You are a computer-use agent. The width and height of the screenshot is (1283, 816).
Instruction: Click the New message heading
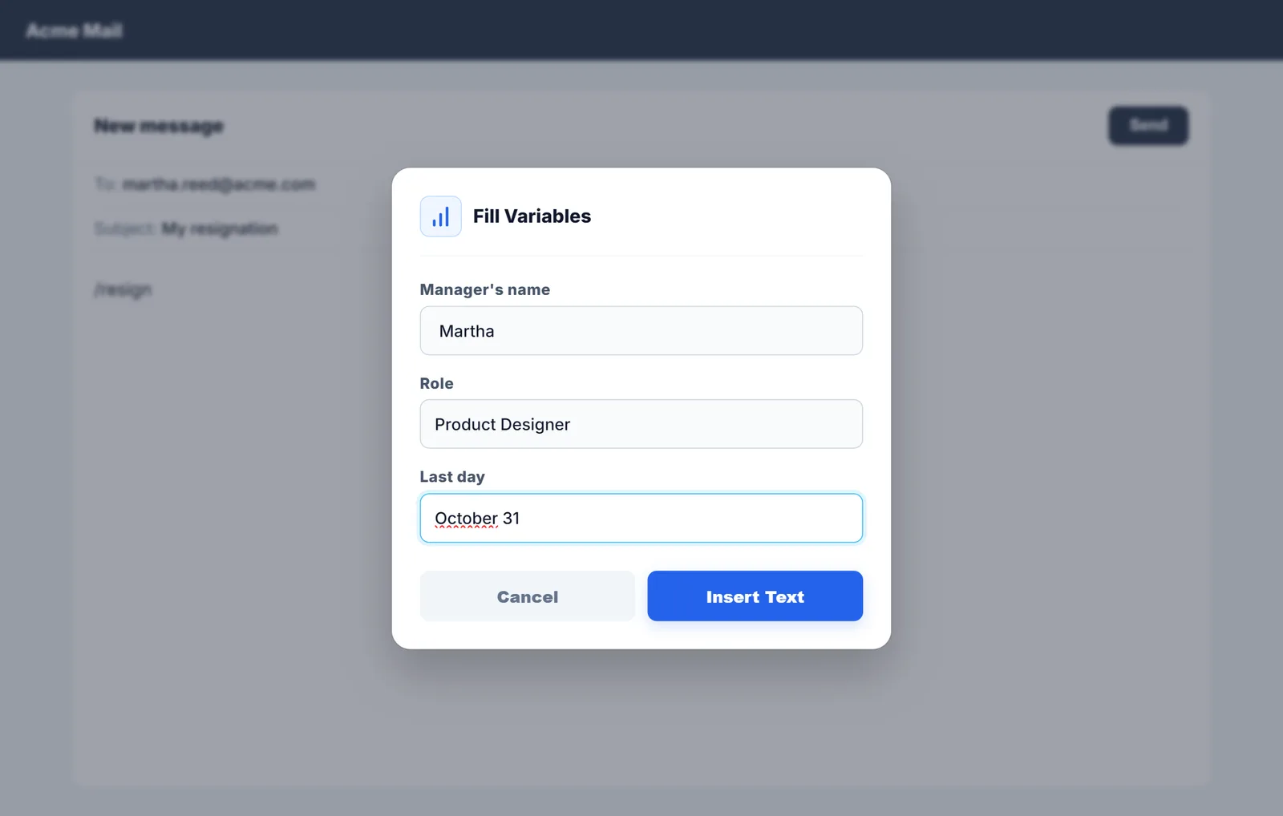(159, 126)
